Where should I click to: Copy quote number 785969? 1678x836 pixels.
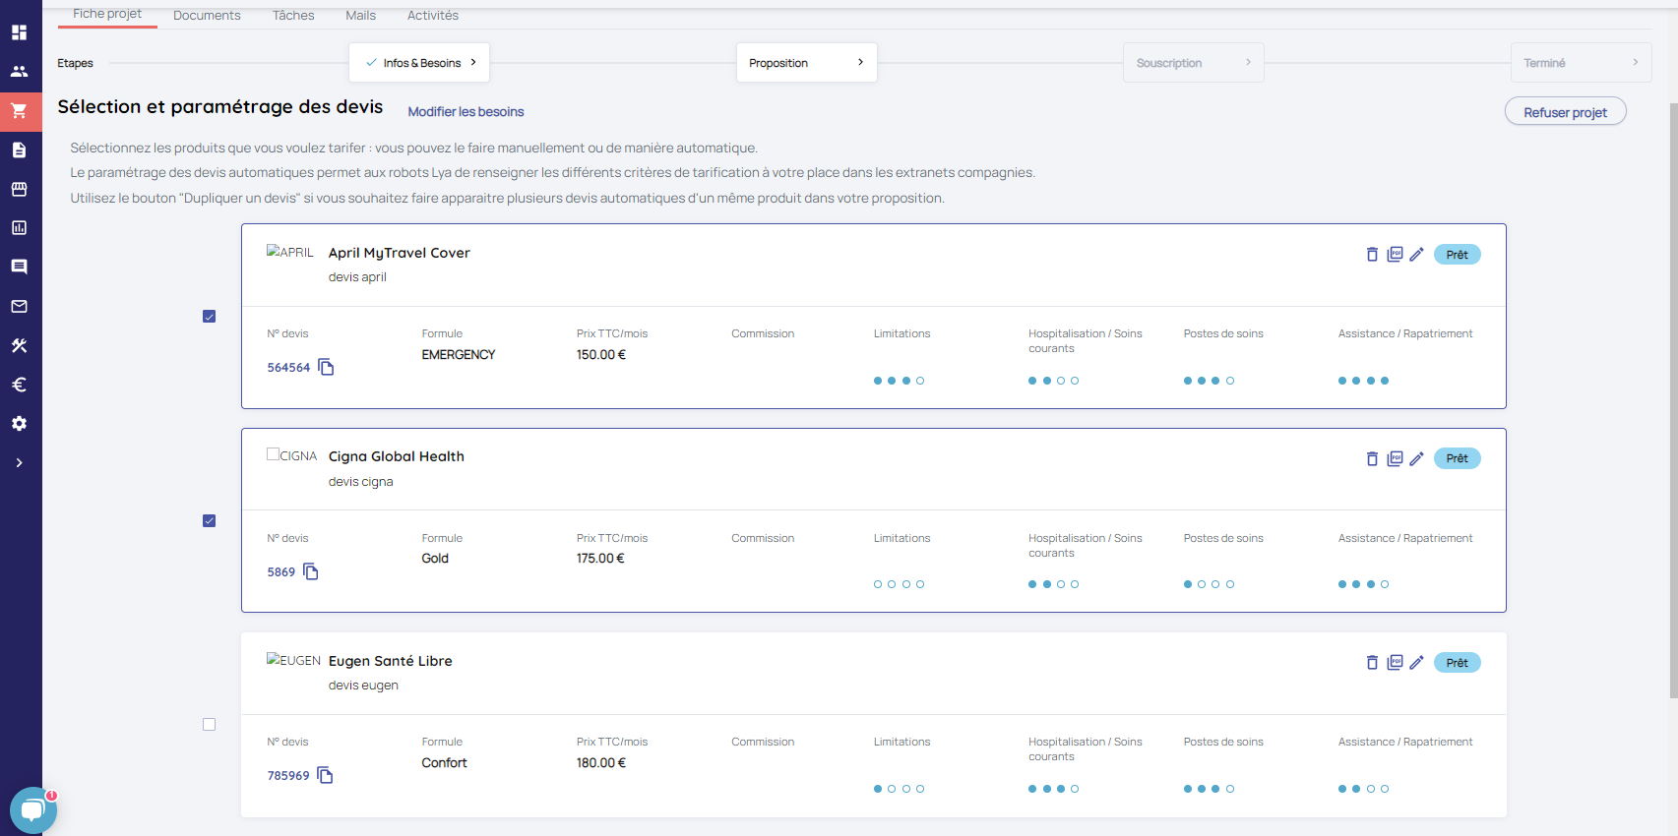[x=325, y=775]
